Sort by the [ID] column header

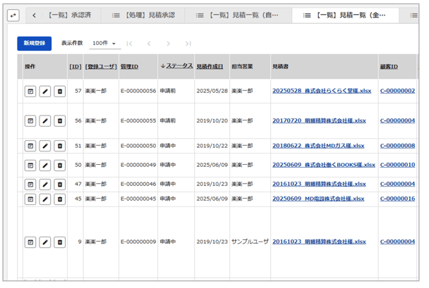click(x=75, y=67)
